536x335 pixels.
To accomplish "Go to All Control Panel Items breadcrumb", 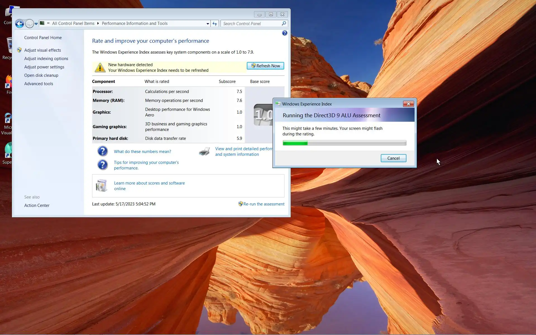I will [x=73, y=23].
